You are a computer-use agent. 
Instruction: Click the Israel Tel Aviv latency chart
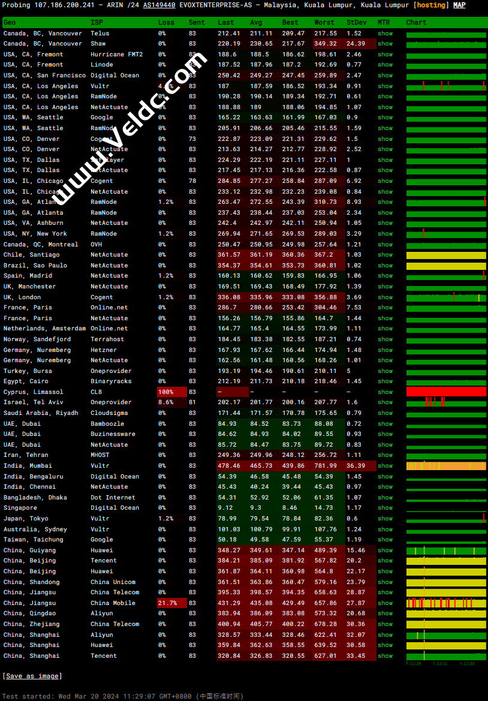446,402
